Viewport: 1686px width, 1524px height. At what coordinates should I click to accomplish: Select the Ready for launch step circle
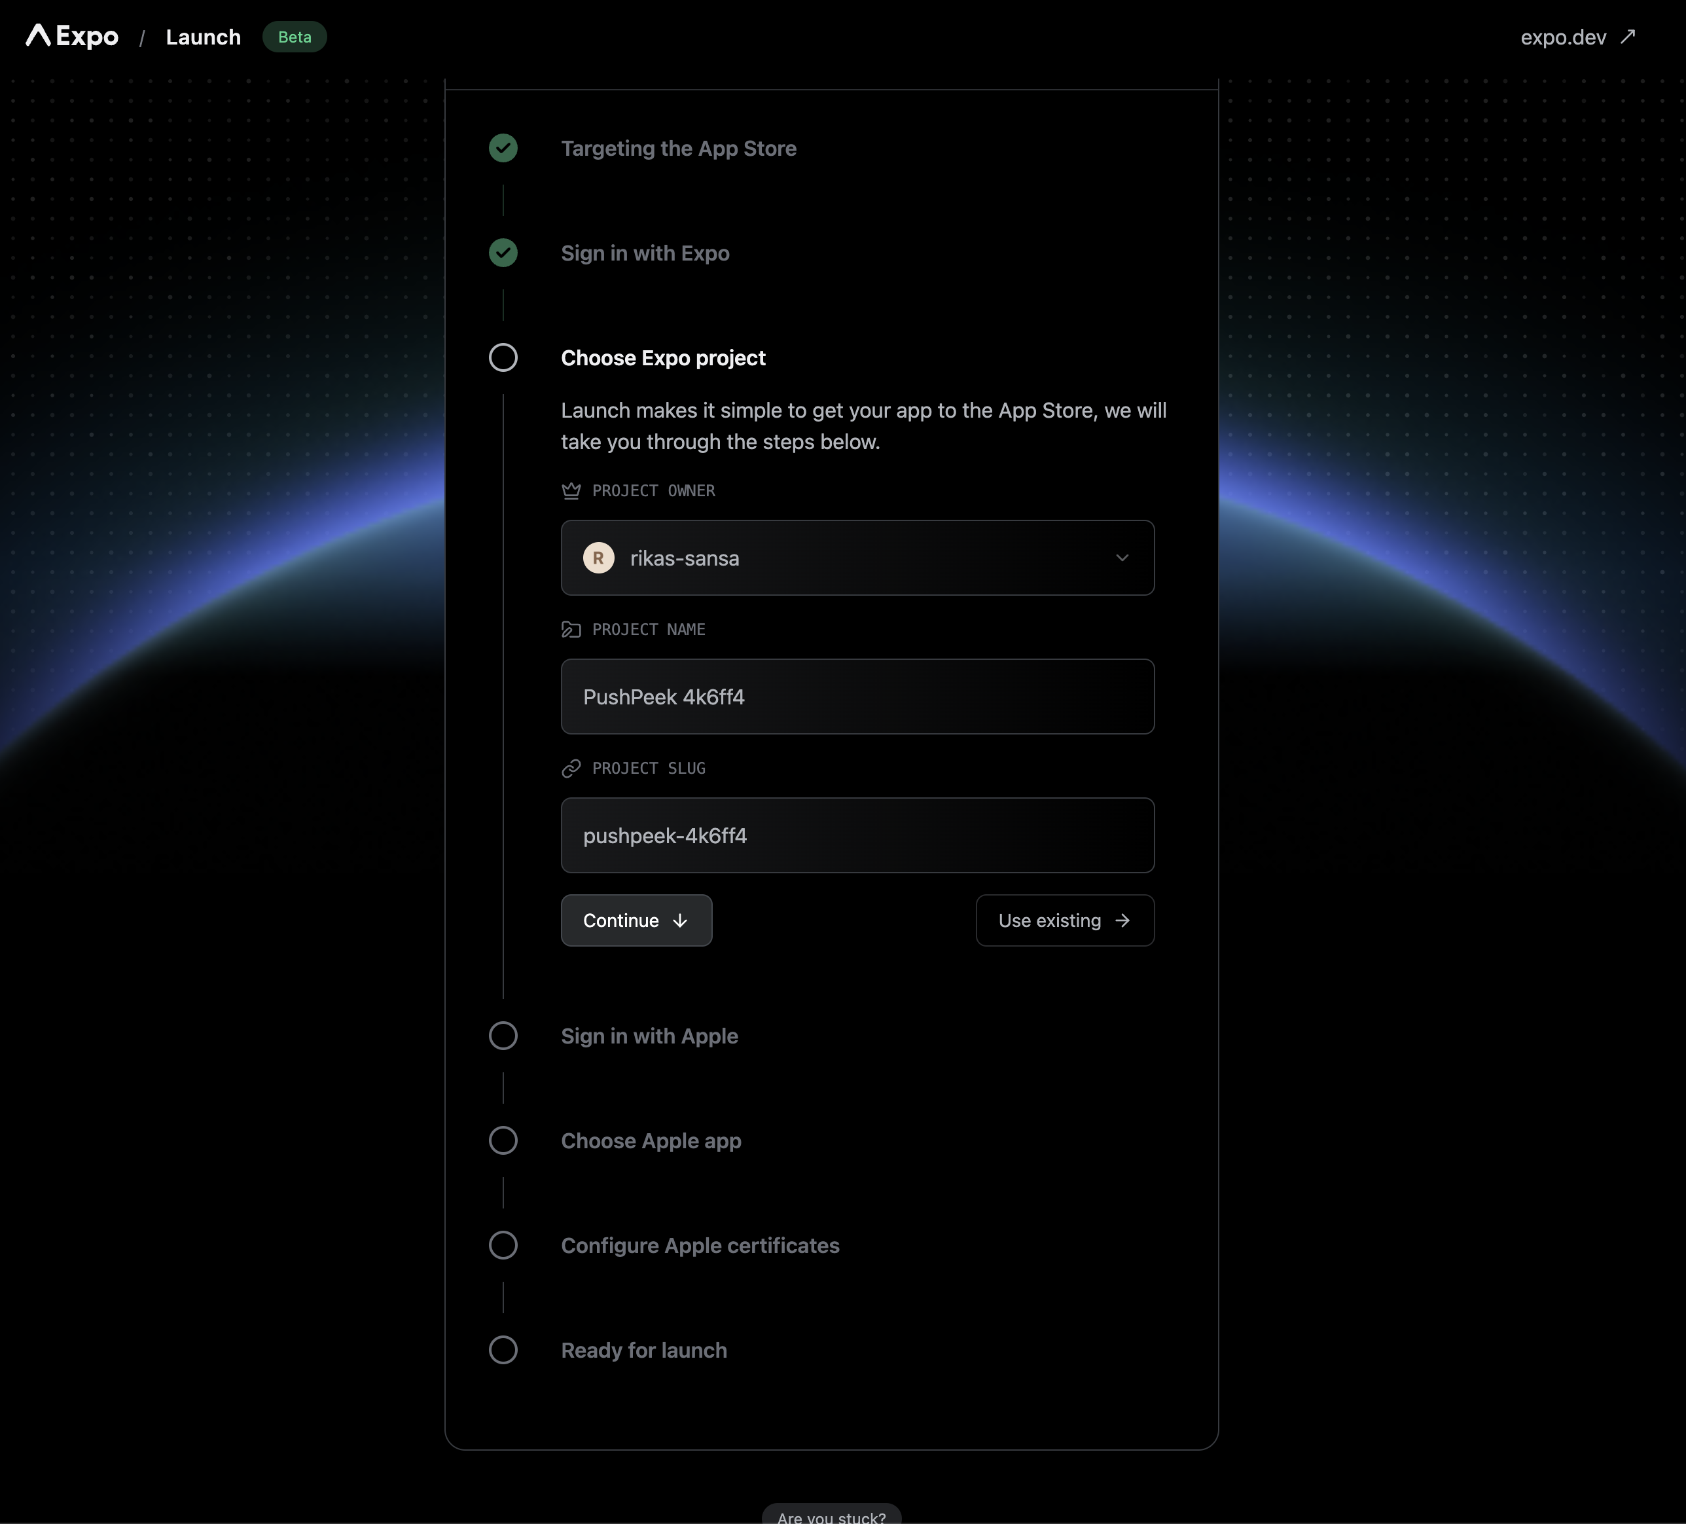pos(503,1350)
